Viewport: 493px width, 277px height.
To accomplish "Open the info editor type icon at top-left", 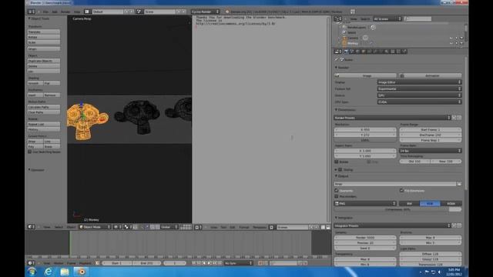I will click(31, 12).
